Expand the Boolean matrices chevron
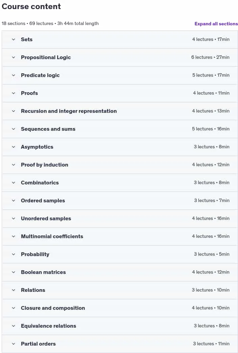238x353 pixels. [x=14, y=272]
